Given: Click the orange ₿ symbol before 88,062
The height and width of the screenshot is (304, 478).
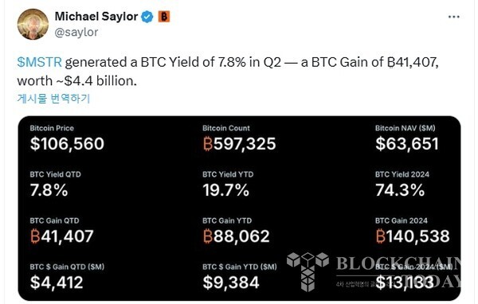Looking at the screenshot, I should click(208, 236).
